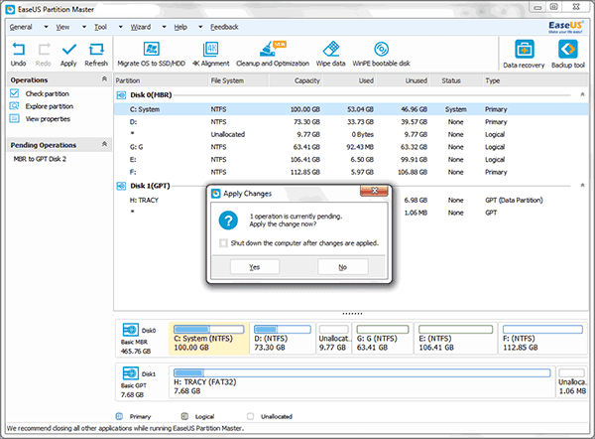Create a WinPE bootable disk
595x439 pixels.
point(381,49)
